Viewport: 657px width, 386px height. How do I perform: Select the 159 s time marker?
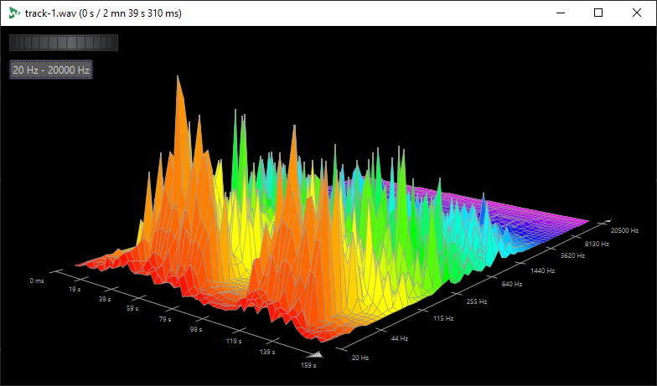click(308, 365)
